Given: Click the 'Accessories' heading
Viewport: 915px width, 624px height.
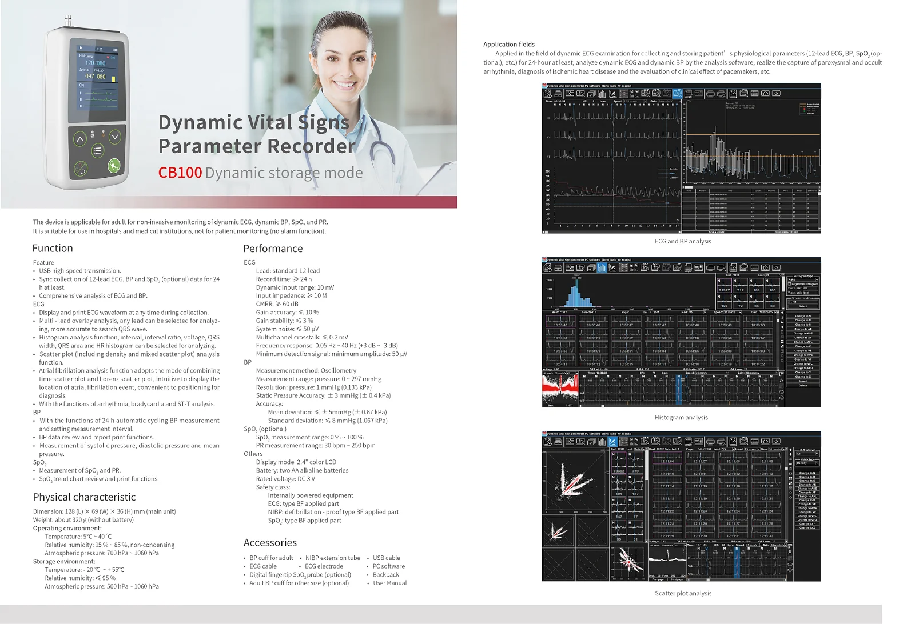Looking at the screenshot, I should (x=270, y=543).
